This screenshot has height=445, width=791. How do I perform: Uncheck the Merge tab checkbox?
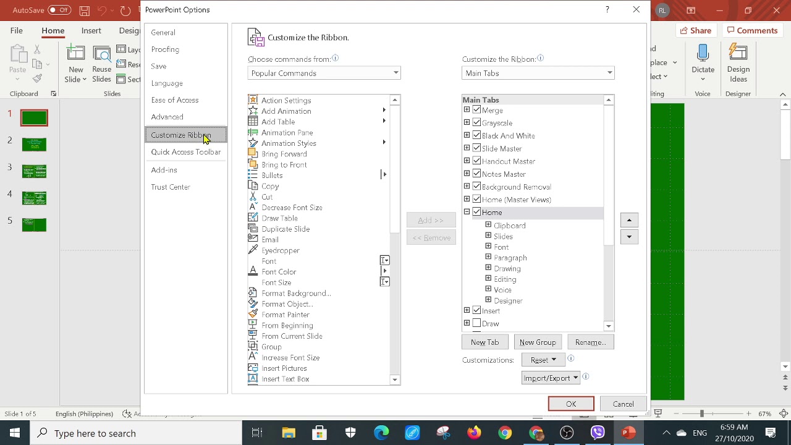pos(476,110)
